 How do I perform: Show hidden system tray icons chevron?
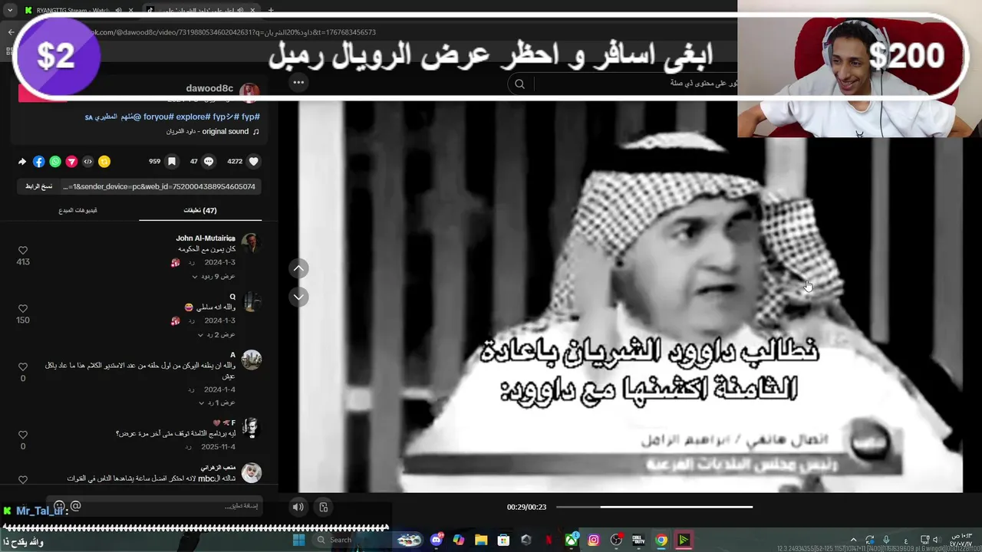[853, 540]
